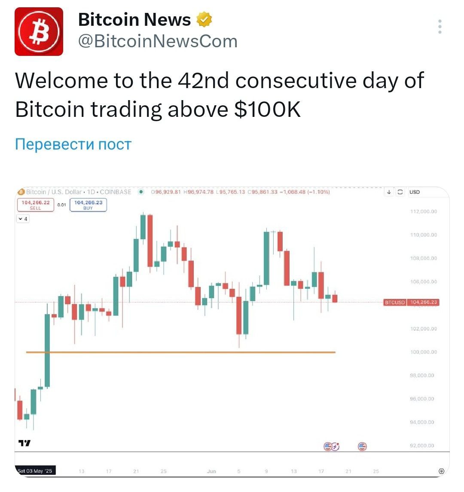Open the Bitcoin News profile avatar
Image resolution: width=464 pixels, height=492 pixels.
(x=39, y=32)
